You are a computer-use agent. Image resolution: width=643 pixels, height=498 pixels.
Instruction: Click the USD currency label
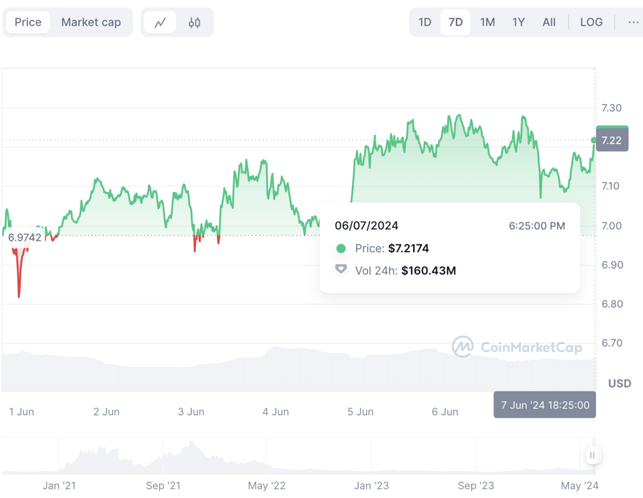(619, 383)
